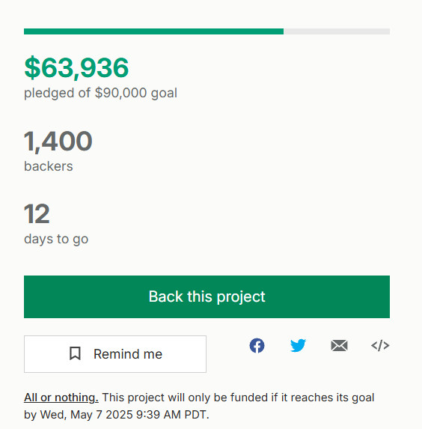
Task: Click the bookmark icon beside Remind me
Action: (x=75, y=353)
